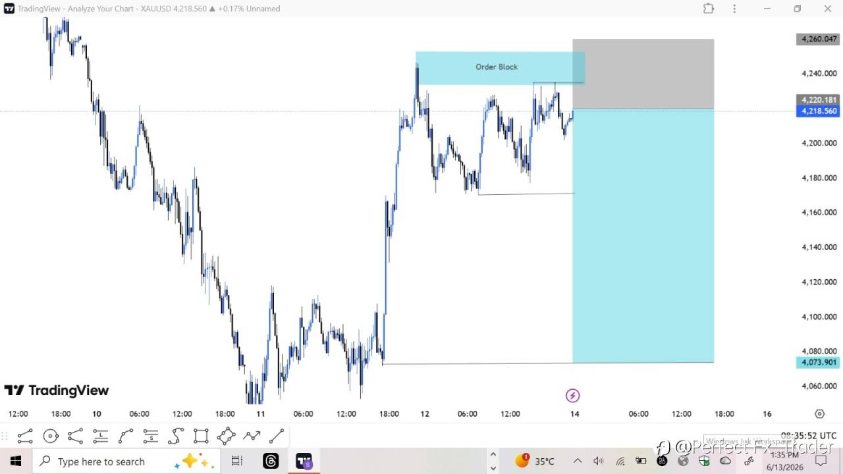Open OneDrive cloud tray icon
Screen dimensions: 843x474
(x=725, y=461)
